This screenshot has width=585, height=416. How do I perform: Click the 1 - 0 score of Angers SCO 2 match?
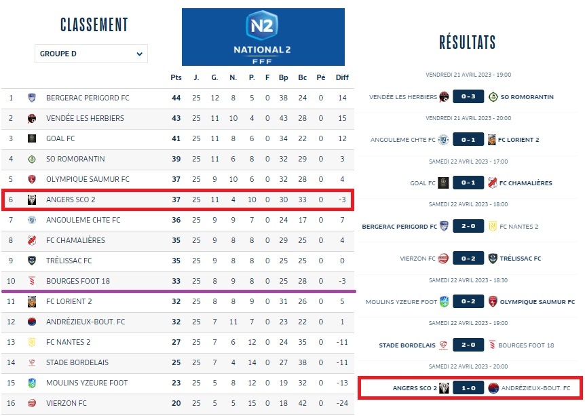coord(468,388)
